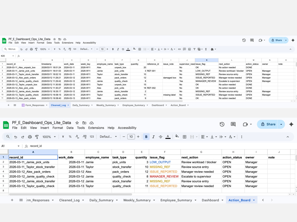Viewport: 297px width, 222px height.
Task: Click text color button in upper spreadsheet
Action: point(128,49)
